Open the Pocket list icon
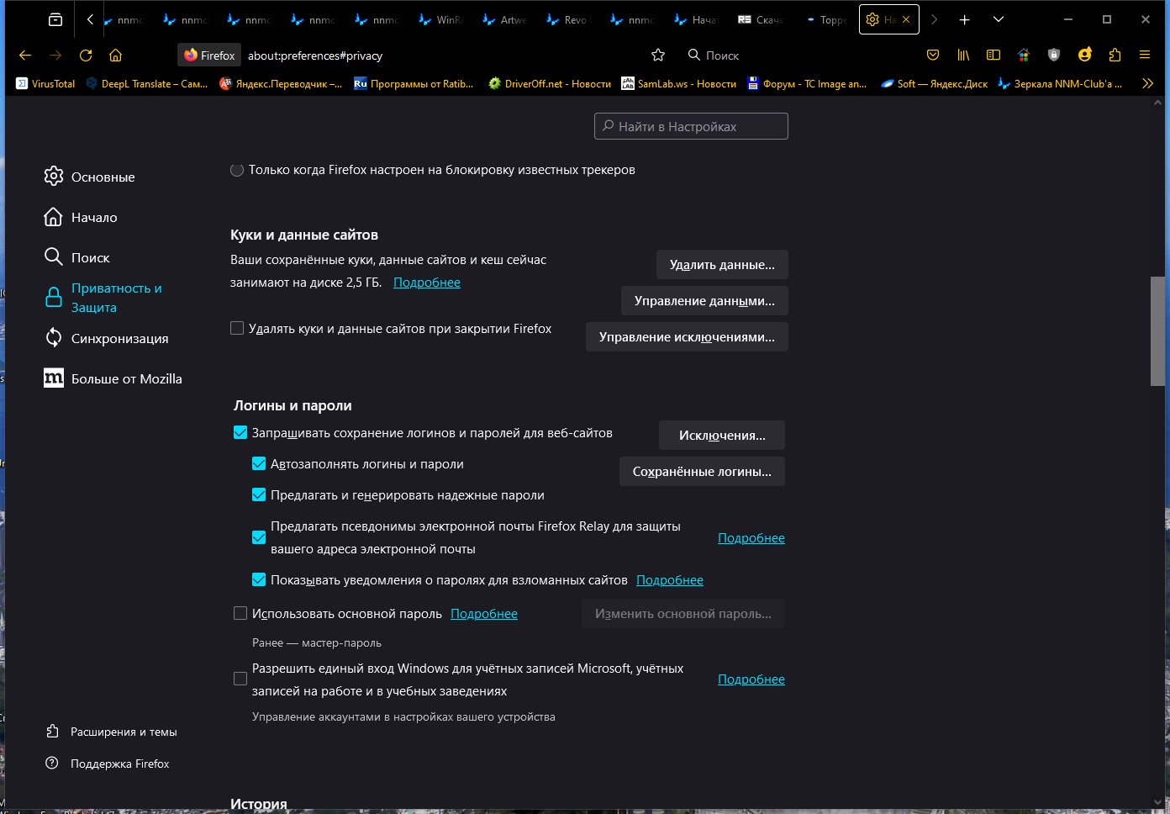The height and width of the screenshot is (814, 1170). click(x=933, y=55)
